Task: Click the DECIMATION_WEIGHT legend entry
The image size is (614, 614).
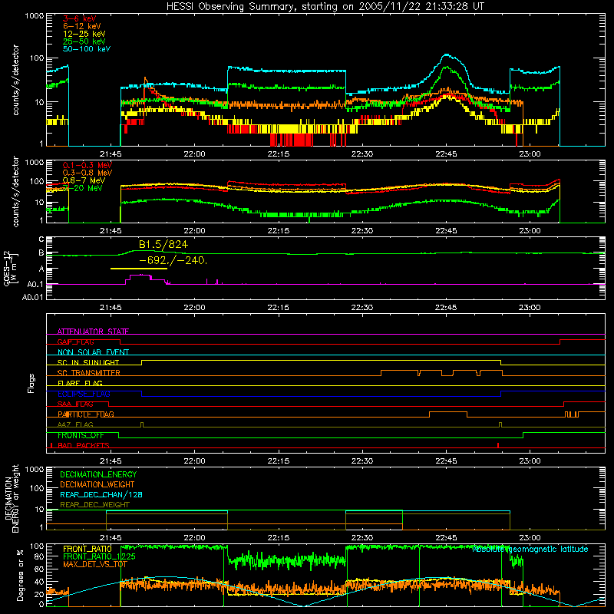Action: (97, 484)
